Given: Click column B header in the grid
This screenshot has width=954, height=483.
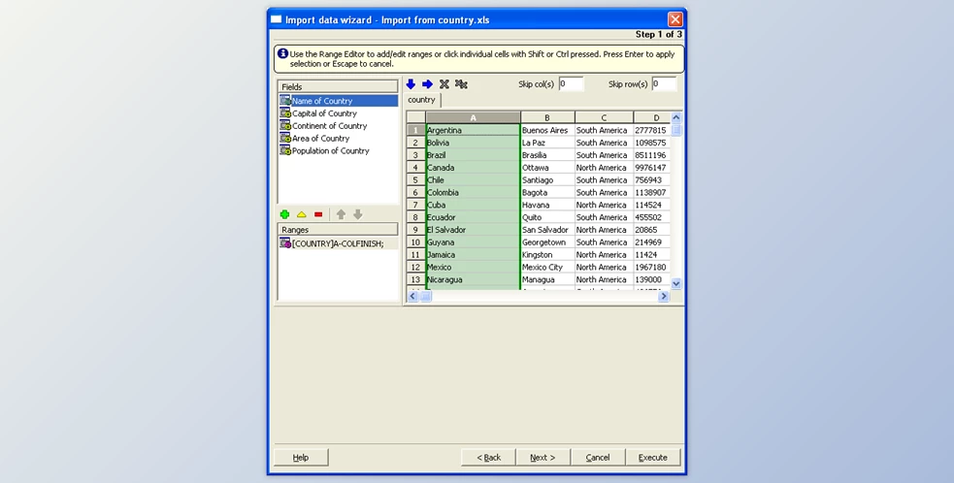Looking at the screenshot, I should (547, 117).
